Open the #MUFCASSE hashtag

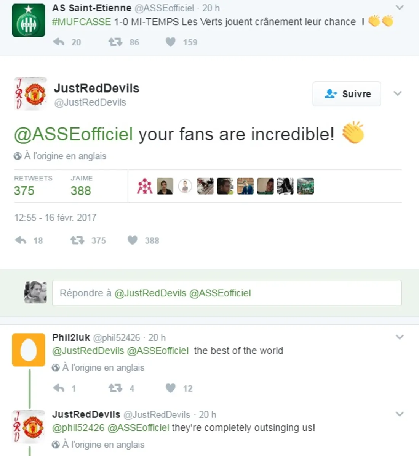[x=82, y=22]
